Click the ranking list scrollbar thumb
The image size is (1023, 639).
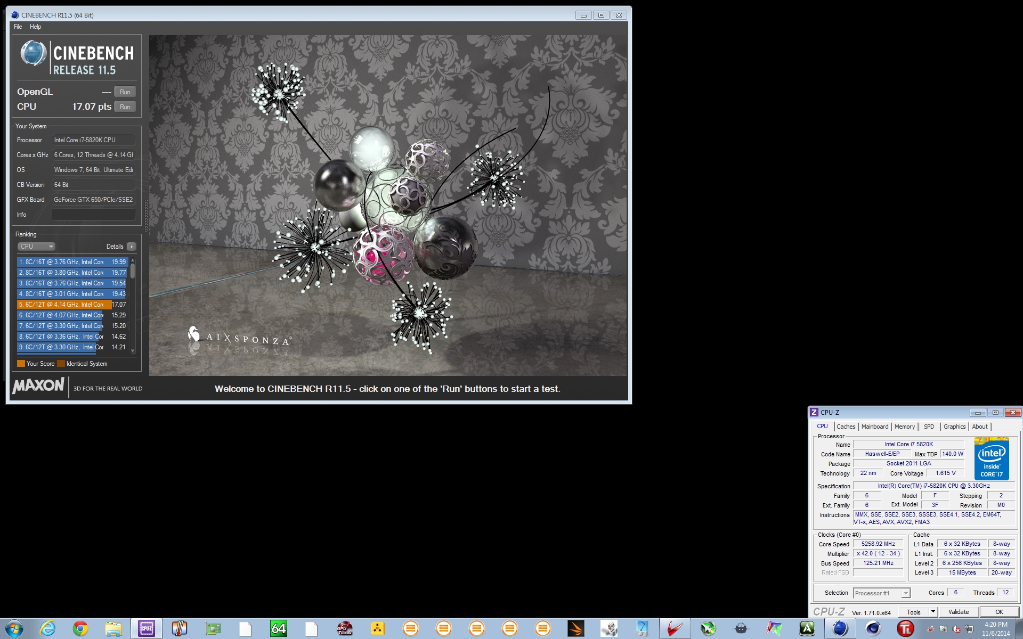click(x=133, y=271)
